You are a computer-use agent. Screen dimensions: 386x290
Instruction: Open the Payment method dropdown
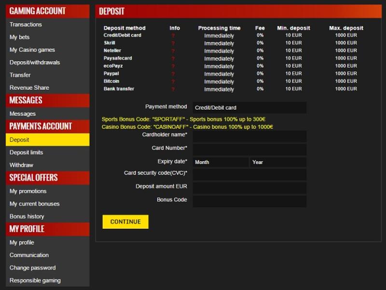[249, 108]
